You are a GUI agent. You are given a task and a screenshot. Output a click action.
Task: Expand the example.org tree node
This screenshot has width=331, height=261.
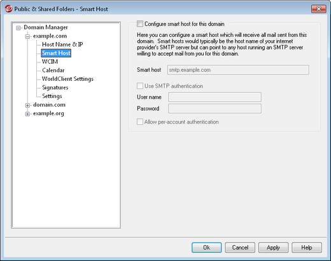pos(27,114)
